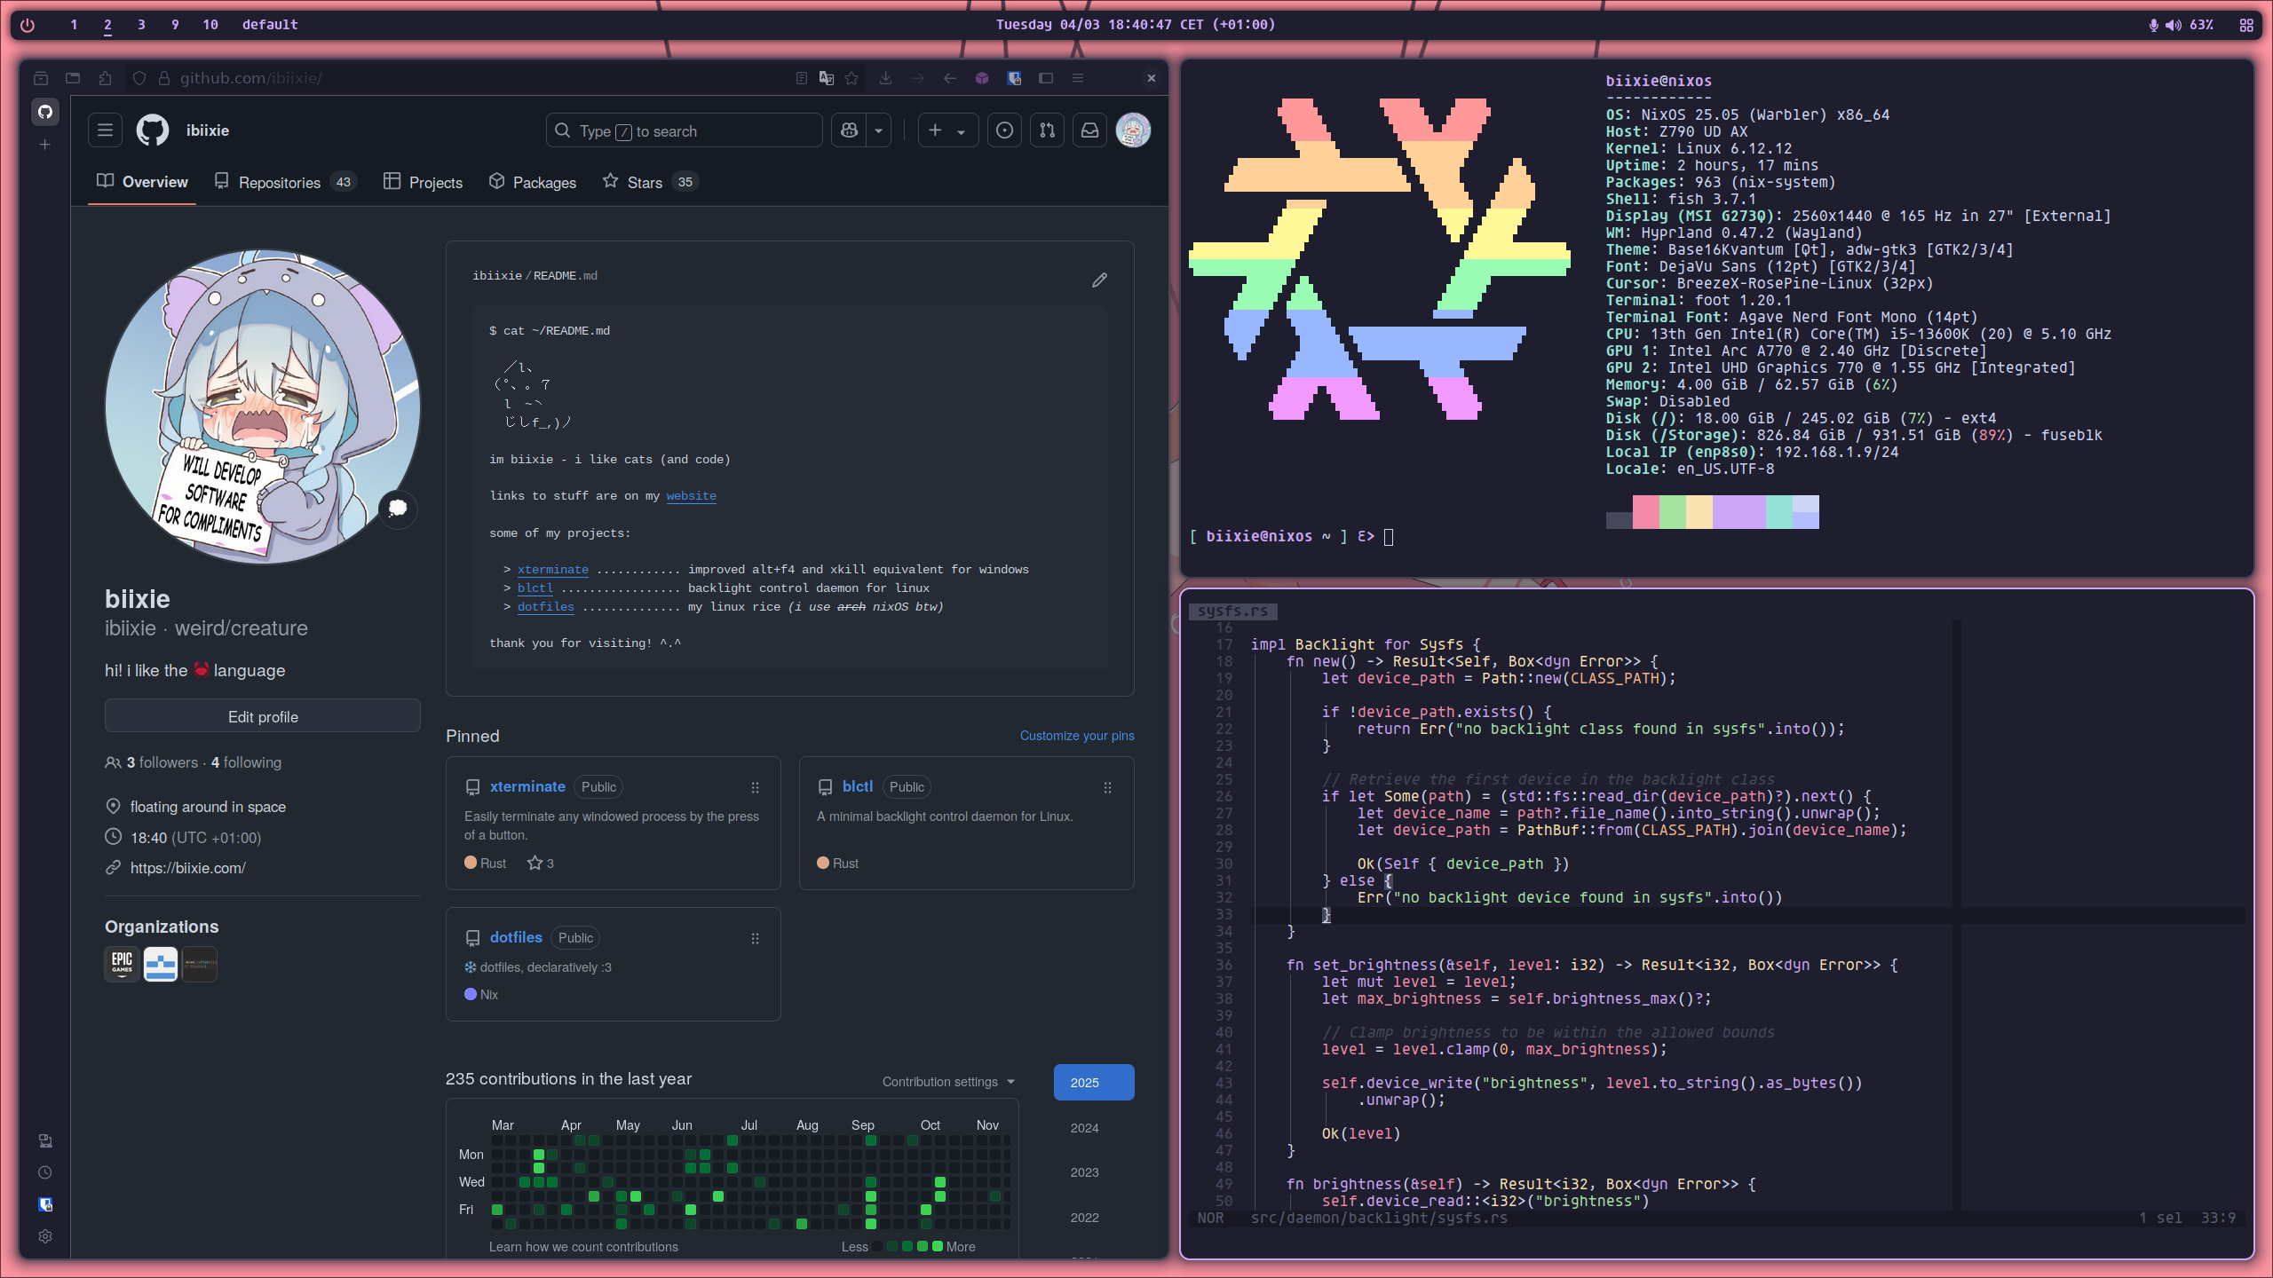This screenshot has width=2273, height=1278.
Task: Open the pull requests icon
Action: (x=1047, y=130)
